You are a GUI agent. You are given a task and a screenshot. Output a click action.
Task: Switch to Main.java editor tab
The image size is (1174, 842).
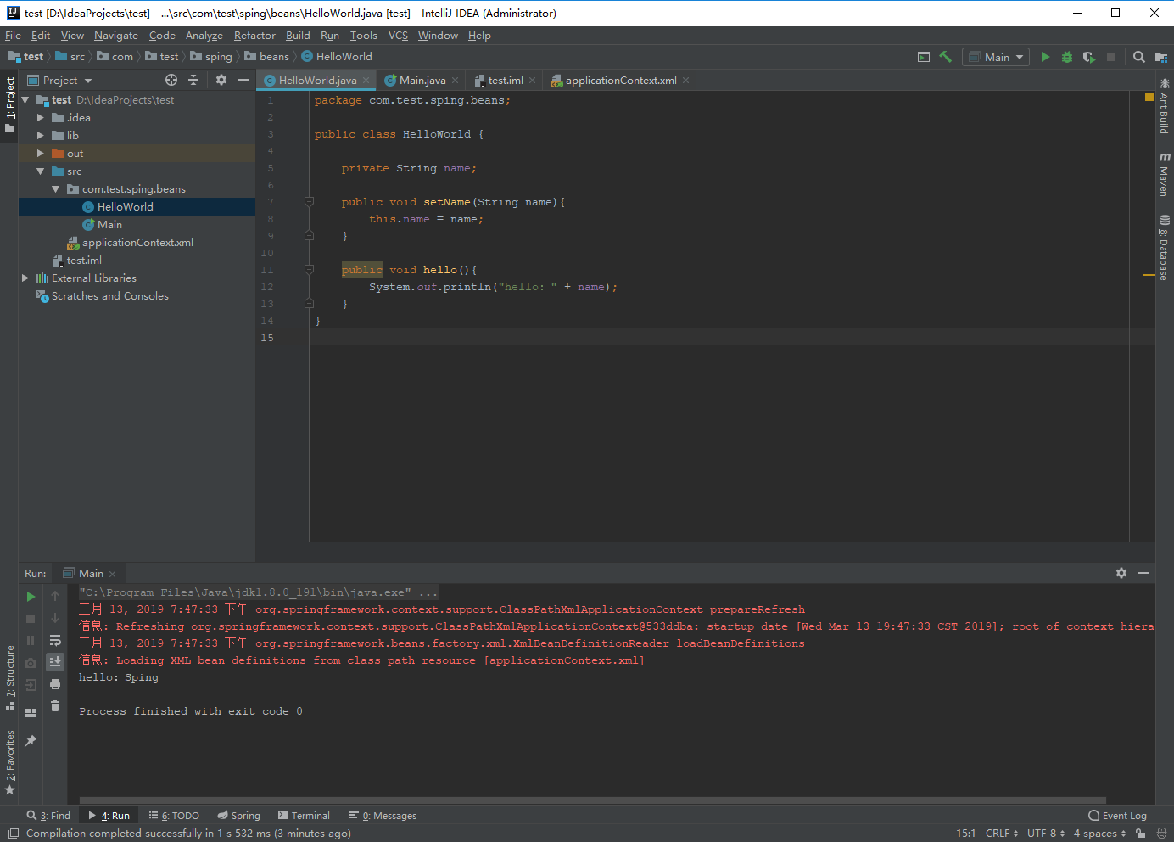click(x=422, y=81)
